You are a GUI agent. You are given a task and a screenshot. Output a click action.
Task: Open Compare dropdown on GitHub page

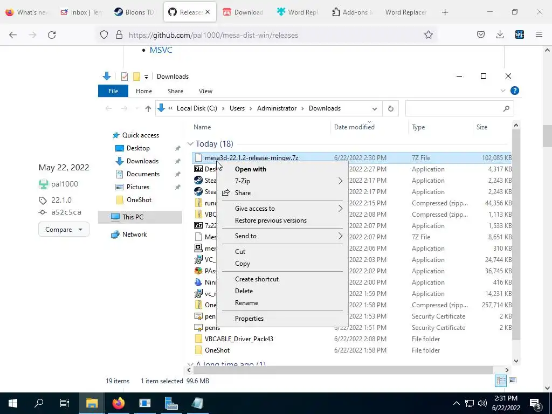pyautogui.click(x=64, y=230)
